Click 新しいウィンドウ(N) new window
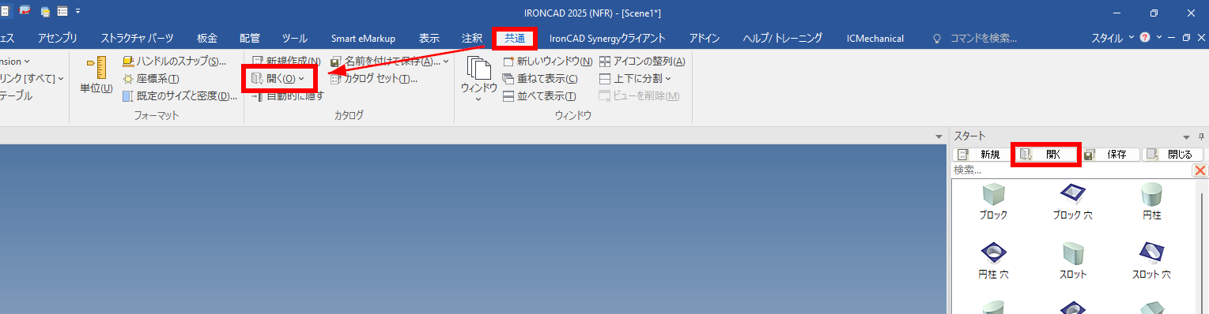The image size is (1209, 314). pos(547,61)
